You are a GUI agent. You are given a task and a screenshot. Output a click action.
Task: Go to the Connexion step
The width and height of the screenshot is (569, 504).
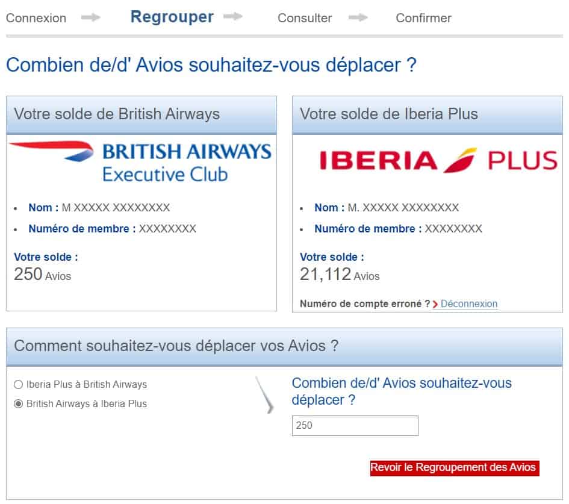(x=36, y=18)
